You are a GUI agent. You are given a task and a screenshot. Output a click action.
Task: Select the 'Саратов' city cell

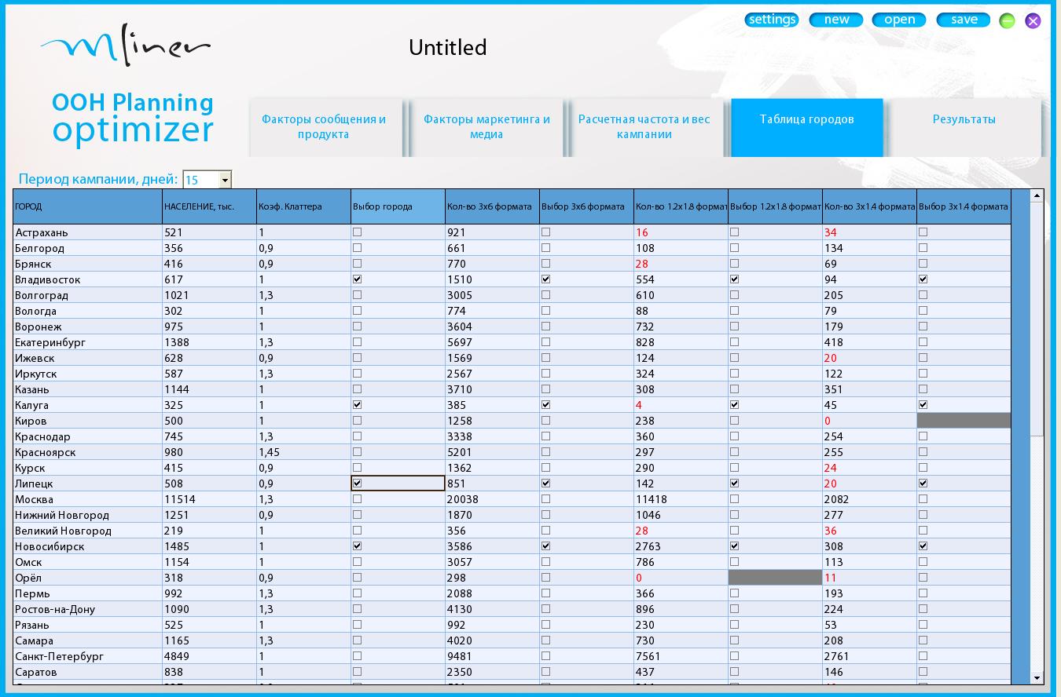(87, 672)
